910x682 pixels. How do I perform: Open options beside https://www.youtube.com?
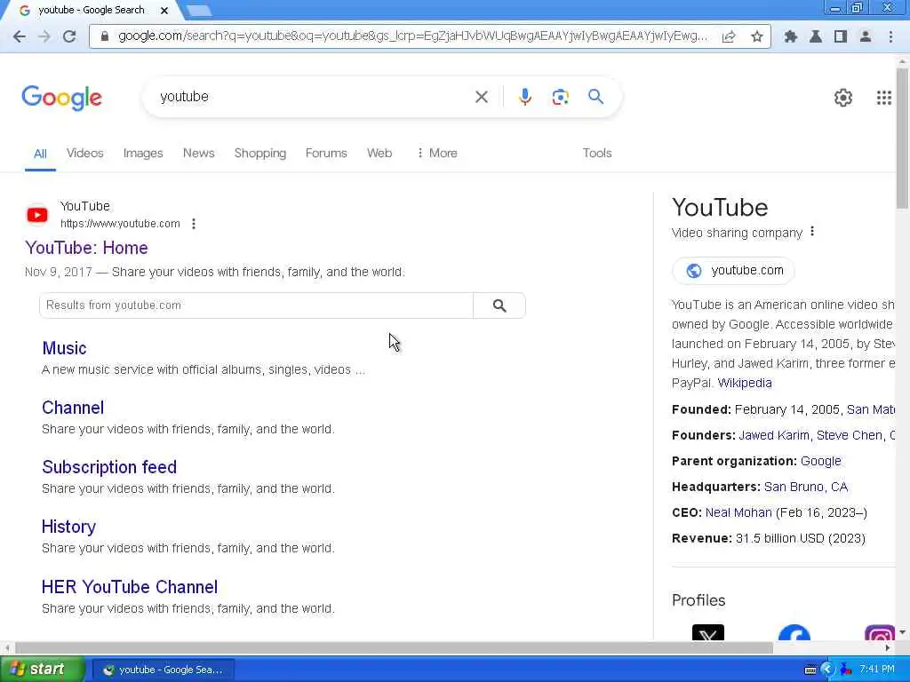click(x=194, y=224)
